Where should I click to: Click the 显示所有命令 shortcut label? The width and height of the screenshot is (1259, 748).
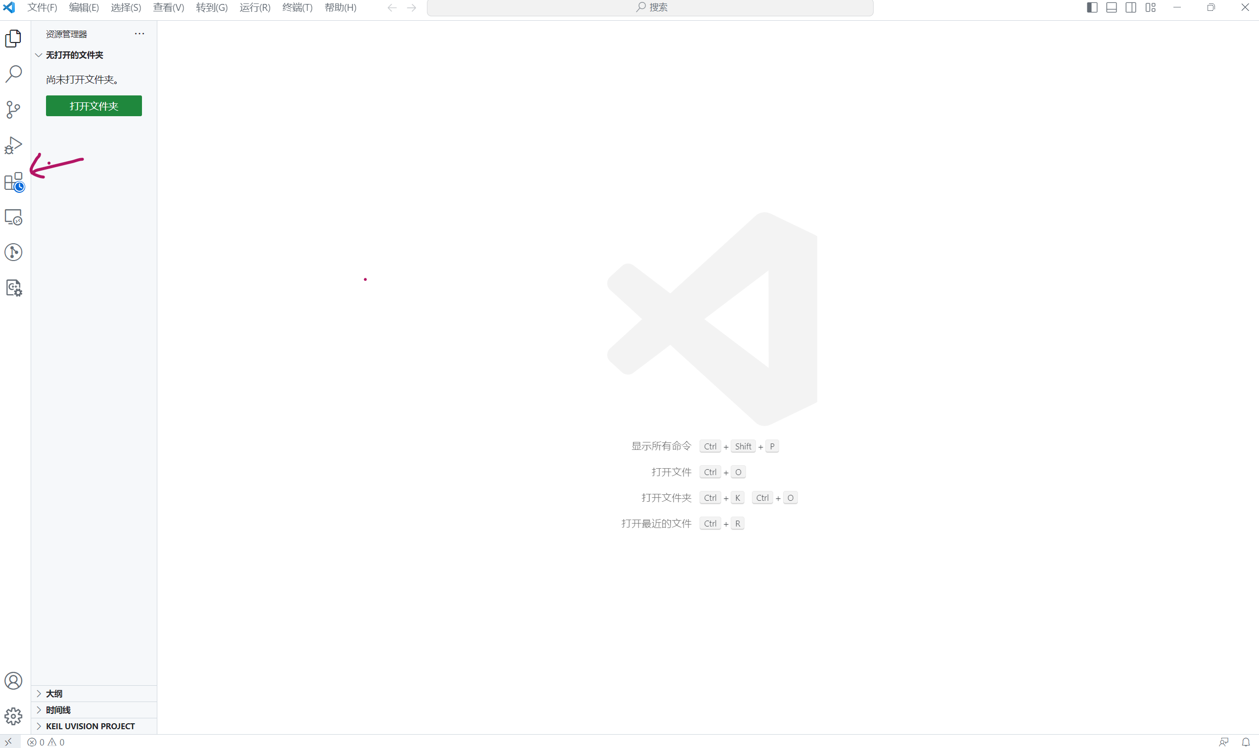[661, 446]
